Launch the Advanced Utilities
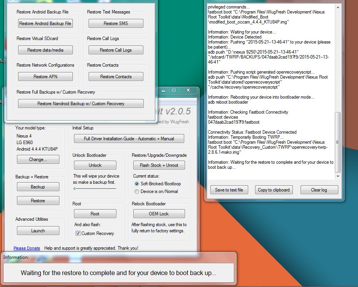 pyautogui.click(x=38, y=231)
